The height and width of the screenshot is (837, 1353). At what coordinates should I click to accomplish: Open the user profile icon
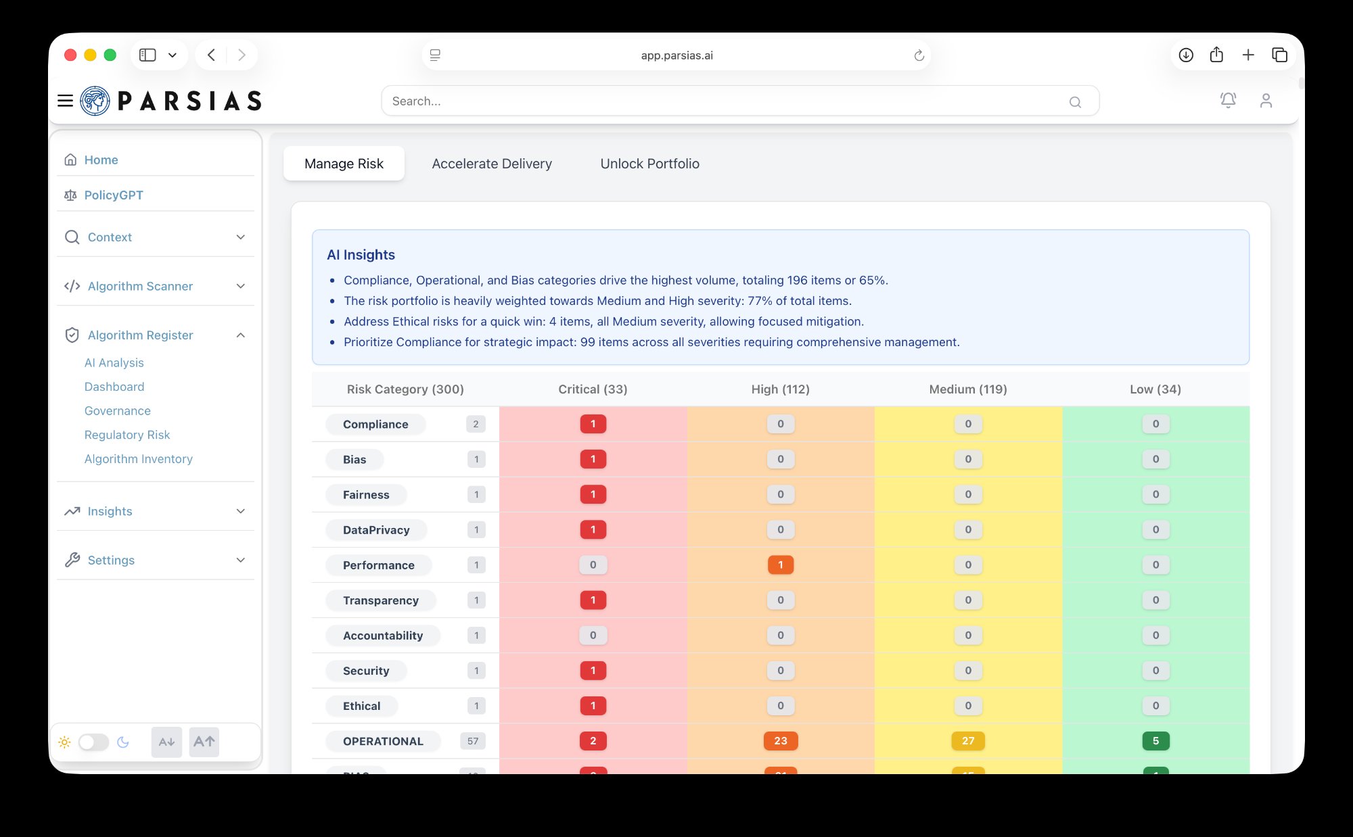tap(1266, 100)
